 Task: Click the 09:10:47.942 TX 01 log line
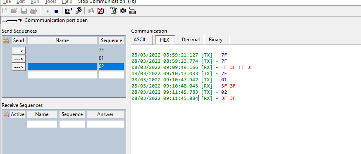click(x=179, y=80)
